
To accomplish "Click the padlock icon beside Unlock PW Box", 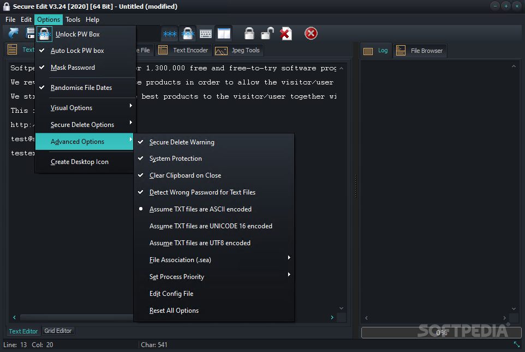I will (x=44, y=34).
